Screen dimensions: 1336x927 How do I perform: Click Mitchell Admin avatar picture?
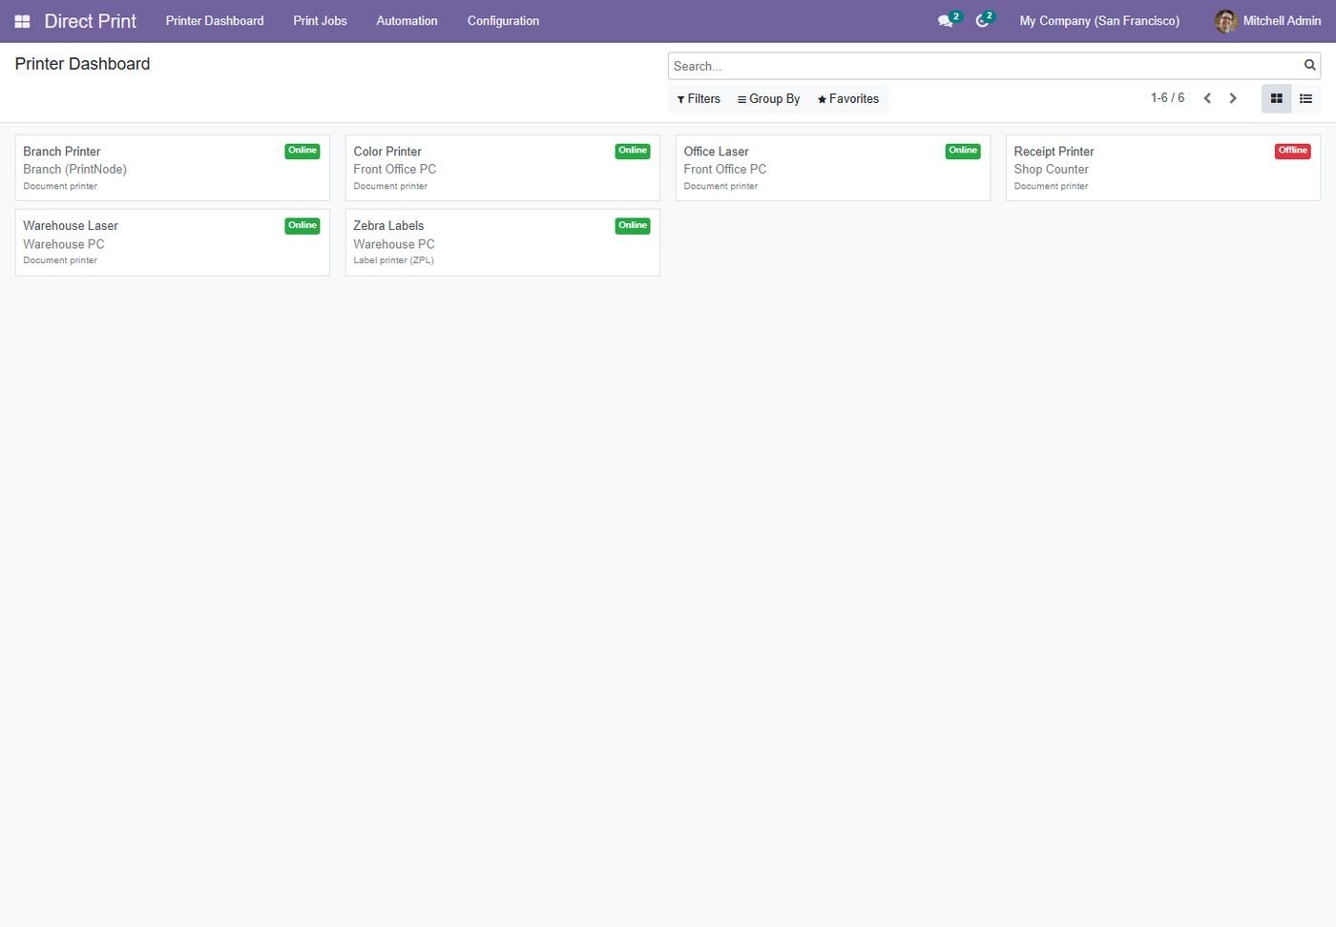(1225, 21)
